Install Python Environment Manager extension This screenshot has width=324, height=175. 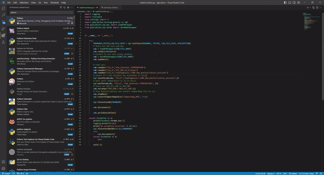(x=70, y=74)
